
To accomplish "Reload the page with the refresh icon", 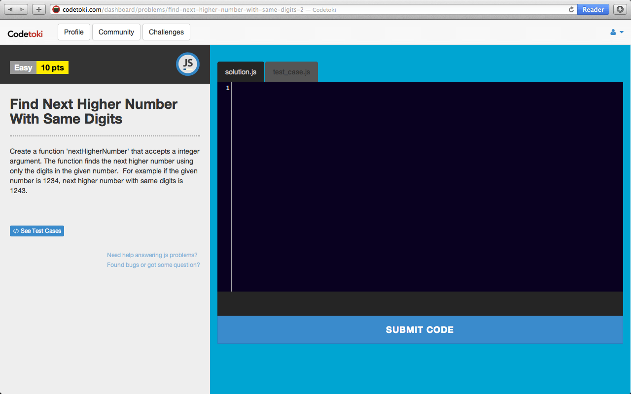I will point(571,9).
